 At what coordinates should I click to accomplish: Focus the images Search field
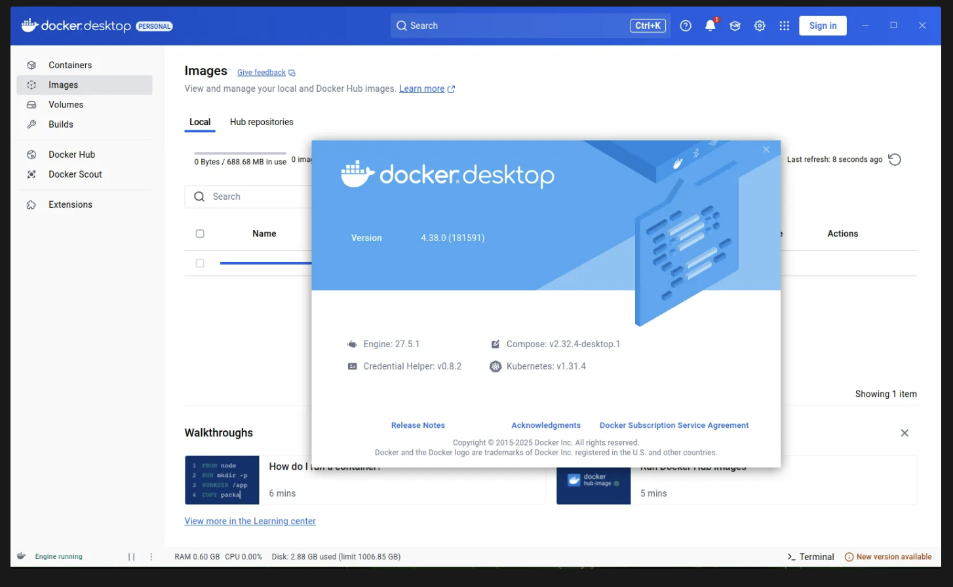249,197
